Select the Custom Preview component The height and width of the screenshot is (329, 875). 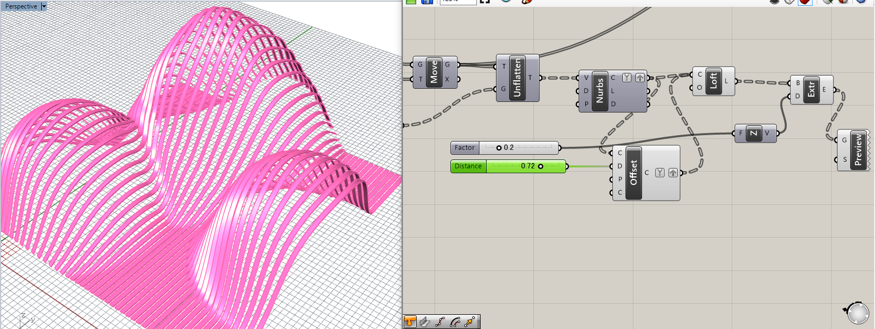click(858, 150)
